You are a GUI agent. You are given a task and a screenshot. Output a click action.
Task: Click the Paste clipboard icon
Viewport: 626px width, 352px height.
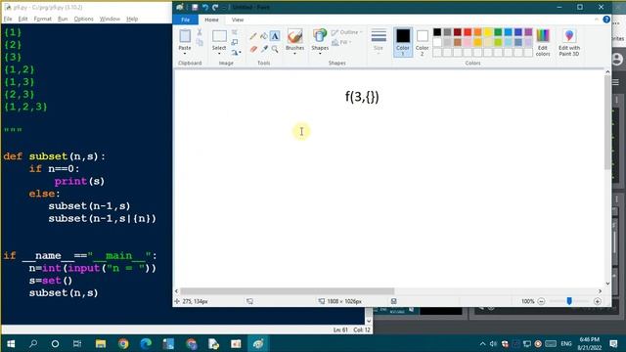point(185,36)
